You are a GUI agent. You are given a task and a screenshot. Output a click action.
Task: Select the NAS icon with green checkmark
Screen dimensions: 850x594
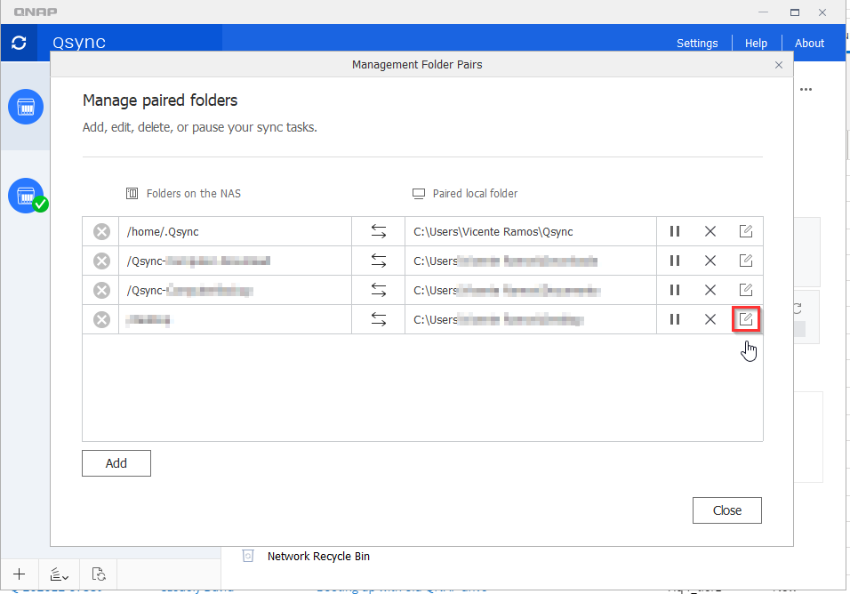tap(27, 196)
